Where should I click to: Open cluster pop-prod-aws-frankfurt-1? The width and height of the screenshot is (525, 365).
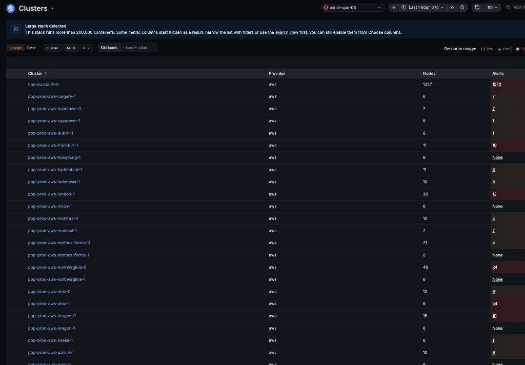coord(53,145)
